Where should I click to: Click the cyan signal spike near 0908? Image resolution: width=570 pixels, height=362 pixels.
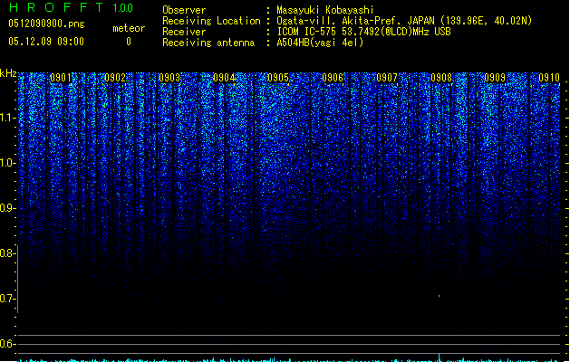[x=440, y=357]
